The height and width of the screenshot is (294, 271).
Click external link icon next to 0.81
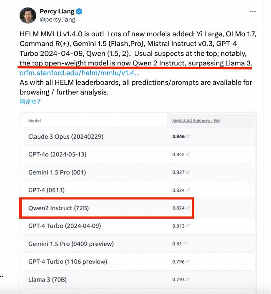pos(185,244)
